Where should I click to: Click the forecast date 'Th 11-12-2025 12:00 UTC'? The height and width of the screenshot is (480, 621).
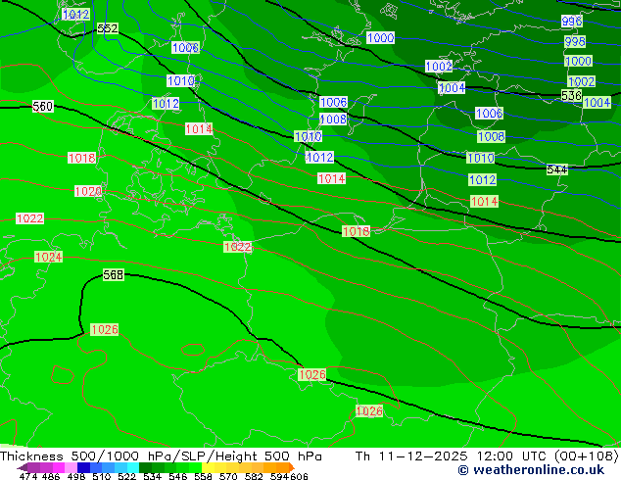(x=452, y=456)
